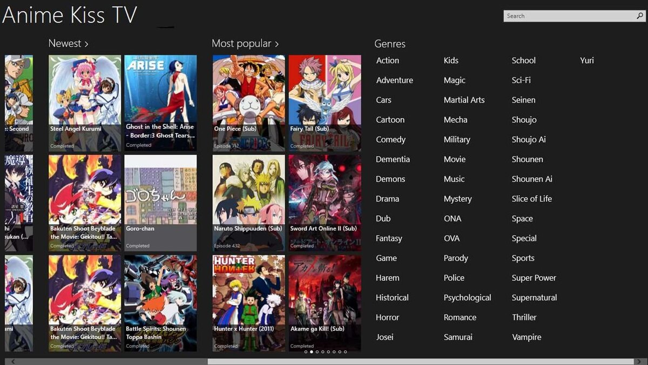Image resolution: width=648 pixels, height=365 pixels.
Task: Open the Music genre
Action: point(454,179)
